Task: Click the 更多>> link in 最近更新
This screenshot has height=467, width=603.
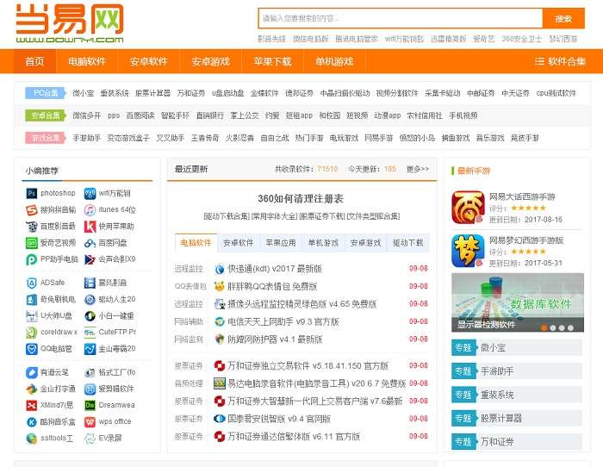Action: 418,169
